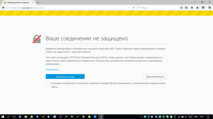Open the floppy disk app on taskbar
213x119 pixels.
tap(20, 117)
